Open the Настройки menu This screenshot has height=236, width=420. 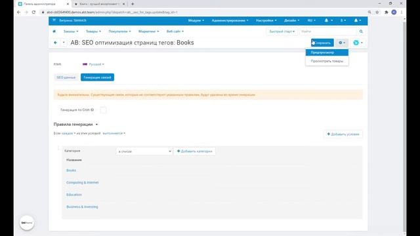pos(266,20)
